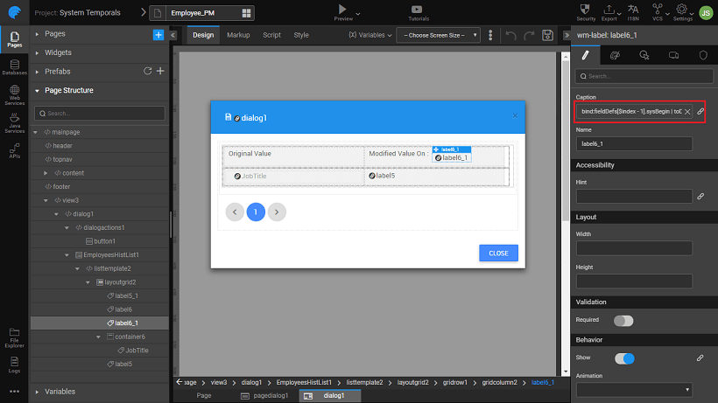Click the Preview play button
Screen dimensions: 718x403
coord(343,9)
